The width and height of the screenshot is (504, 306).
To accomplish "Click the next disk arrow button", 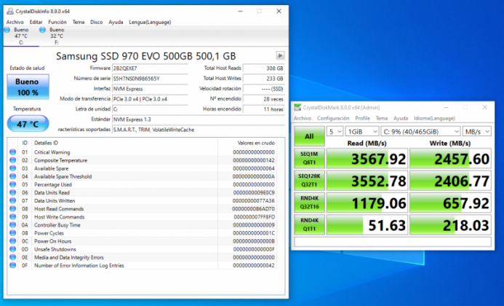I will coord(280,55).
